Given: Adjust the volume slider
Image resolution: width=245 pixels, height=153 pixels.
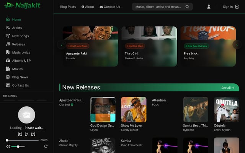Looking at the screenshot, I should coord(18,146).
